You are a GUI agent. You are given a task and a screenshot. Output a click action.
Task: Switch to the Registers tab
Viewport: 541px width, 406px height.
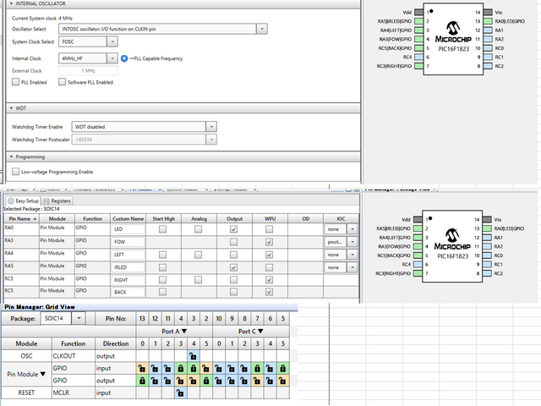(58, 200)
